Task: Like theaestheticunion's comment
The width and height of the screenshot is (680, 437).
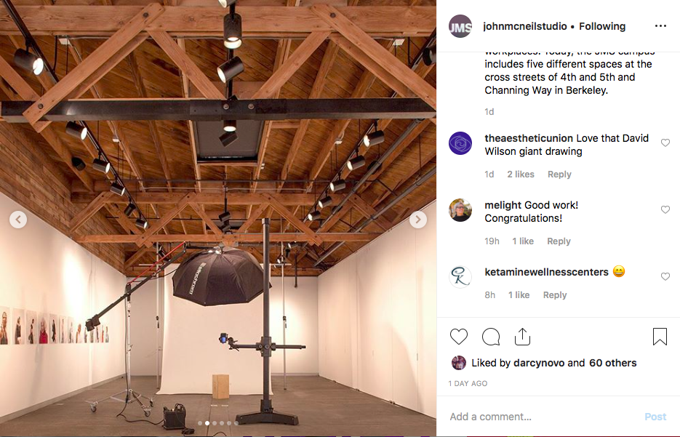Action: (x=665, y=143)
